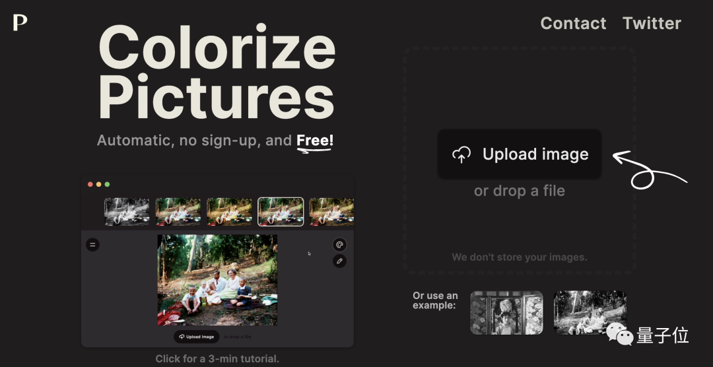This screenshot has height=367, width=713.
Task: Visit the Twitter link
Action: click(652, 23)
